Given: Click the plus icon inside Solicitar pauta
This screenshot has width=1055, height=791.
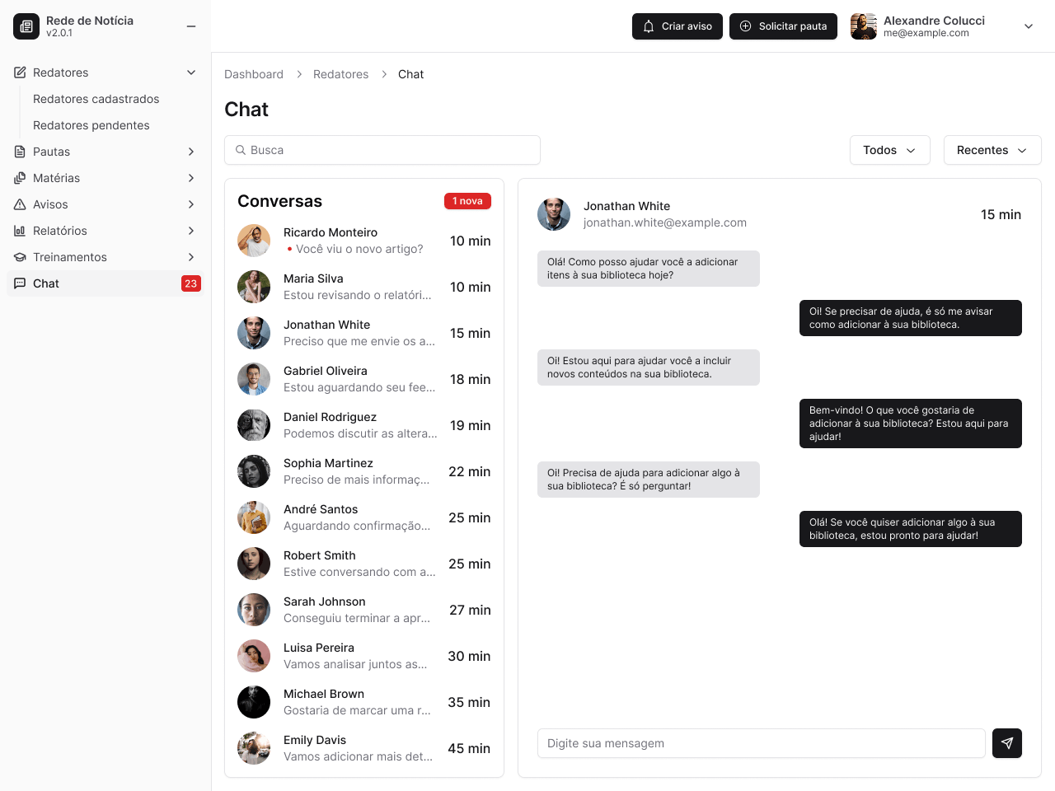Looking at the screenshot, I should click(x=744, y=26).
